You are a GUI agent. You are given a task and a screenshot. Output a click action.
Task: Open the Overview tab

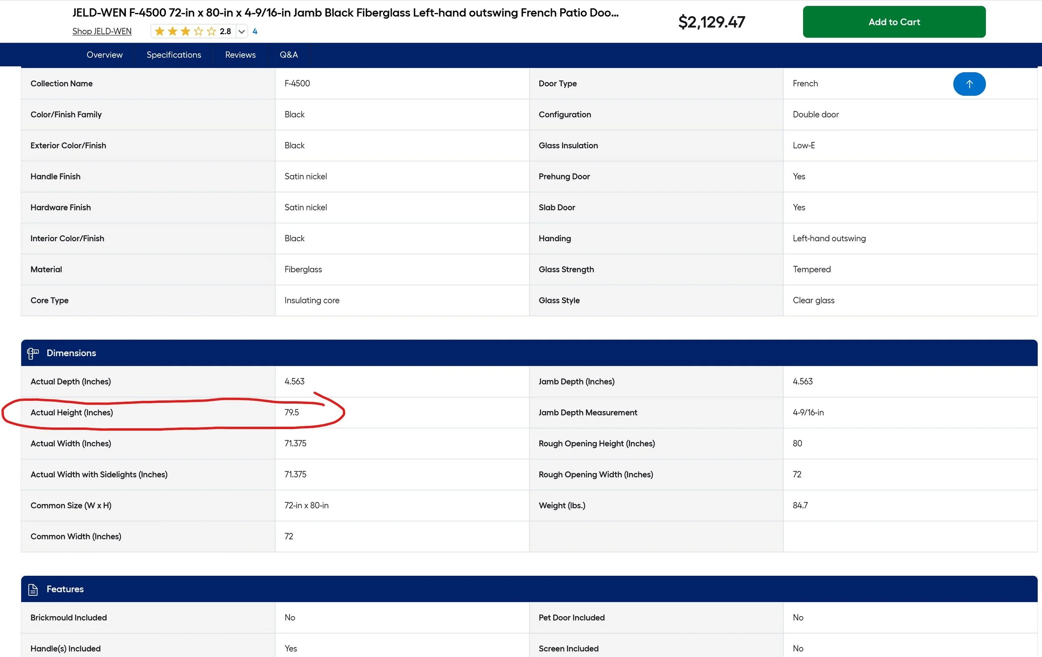coord(104,55)
